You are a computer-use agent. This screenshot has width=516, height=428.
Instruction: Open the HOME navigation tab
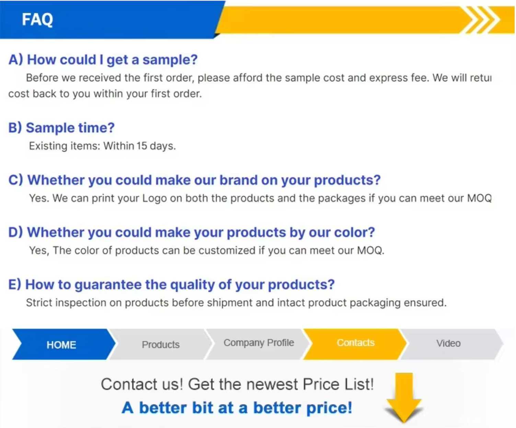61,345
